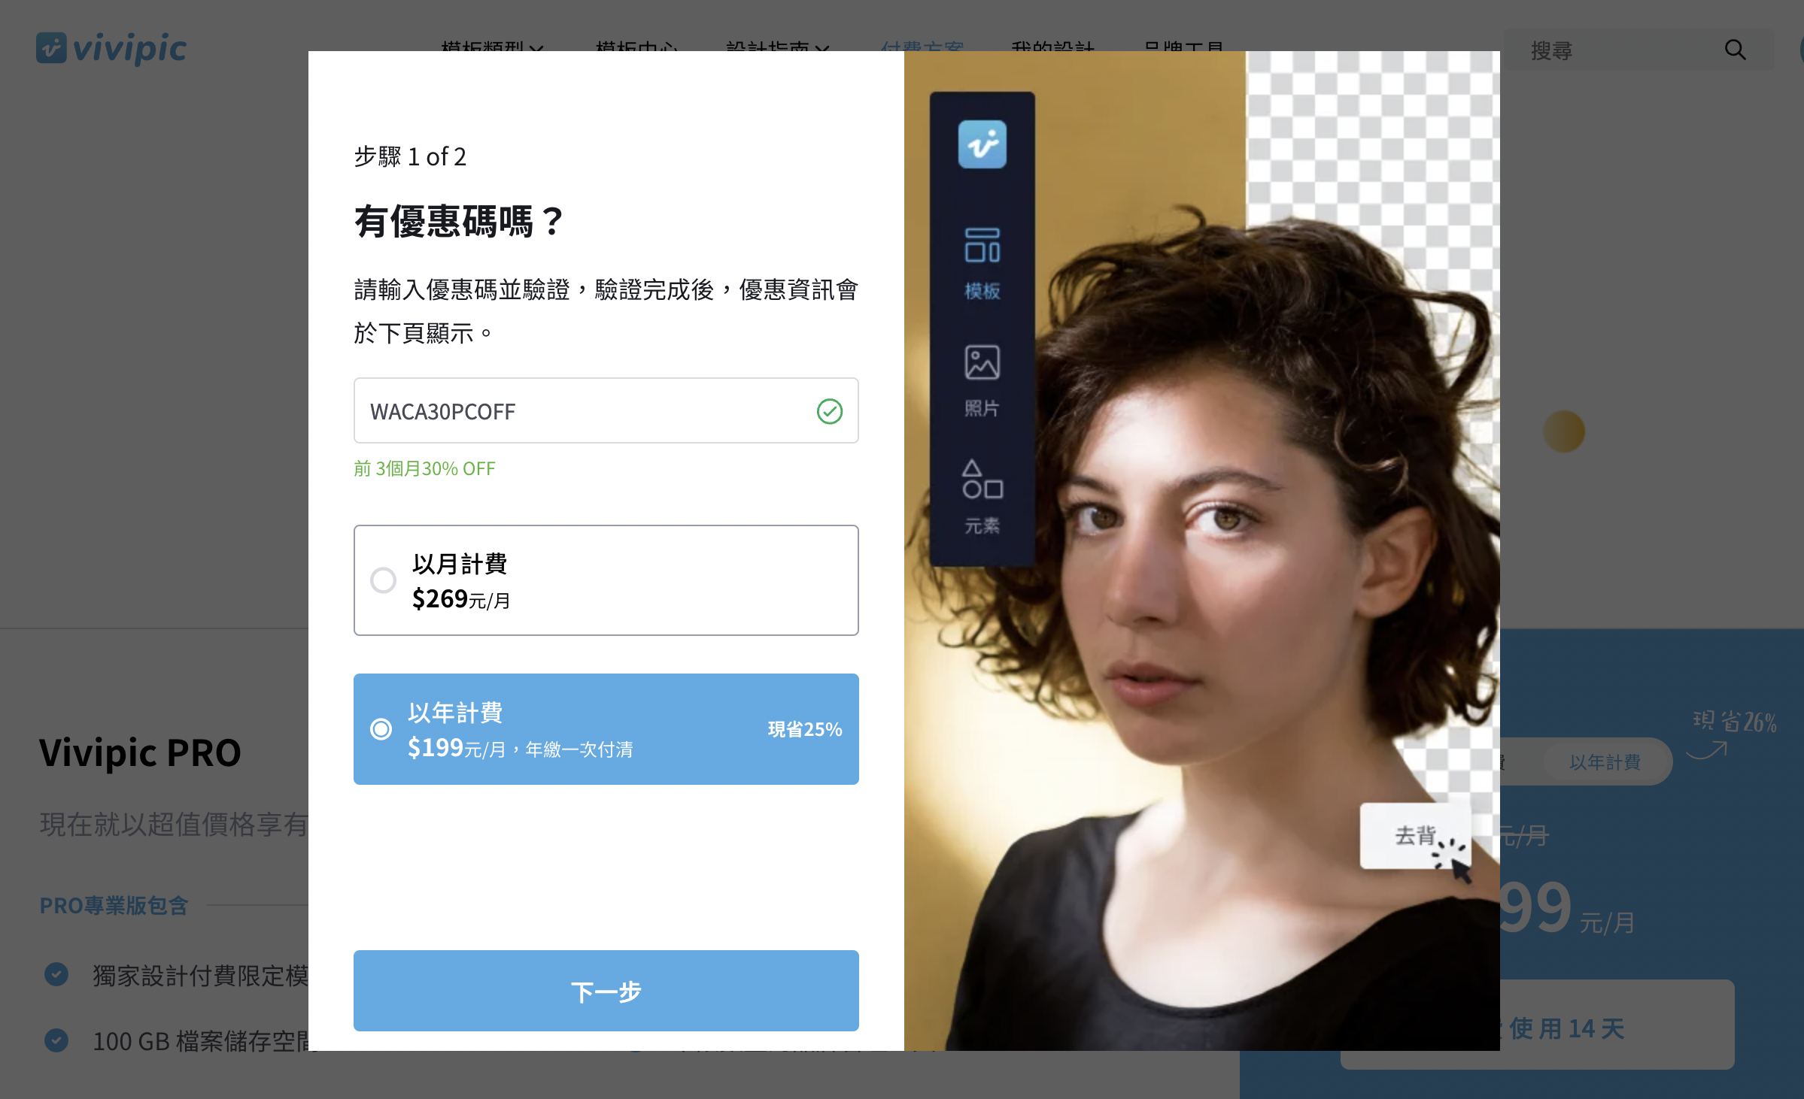The image size is (1804, 1099).
Task: Click the 步驟 1 of 2 step text
Action: [410, 156]
